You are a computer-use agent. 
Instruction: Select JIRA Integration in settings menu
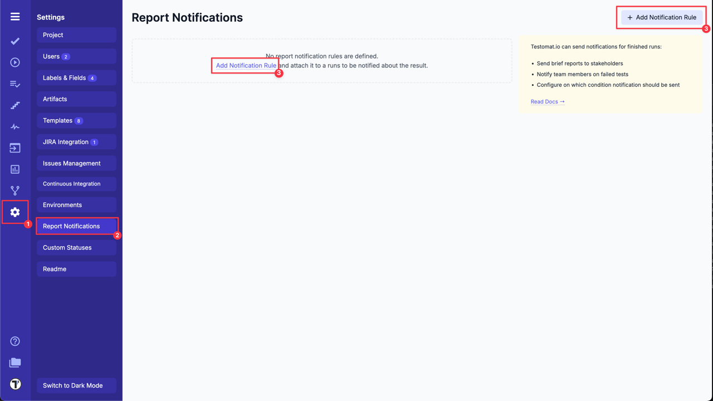click(76, 141)
